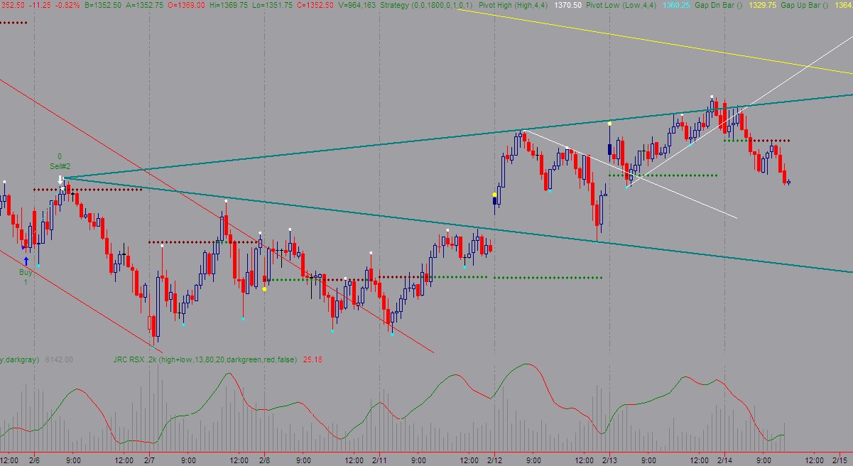Click the RSX value 25.18
Viewport: 853px width, 466px height.
(x=313, y=359)
